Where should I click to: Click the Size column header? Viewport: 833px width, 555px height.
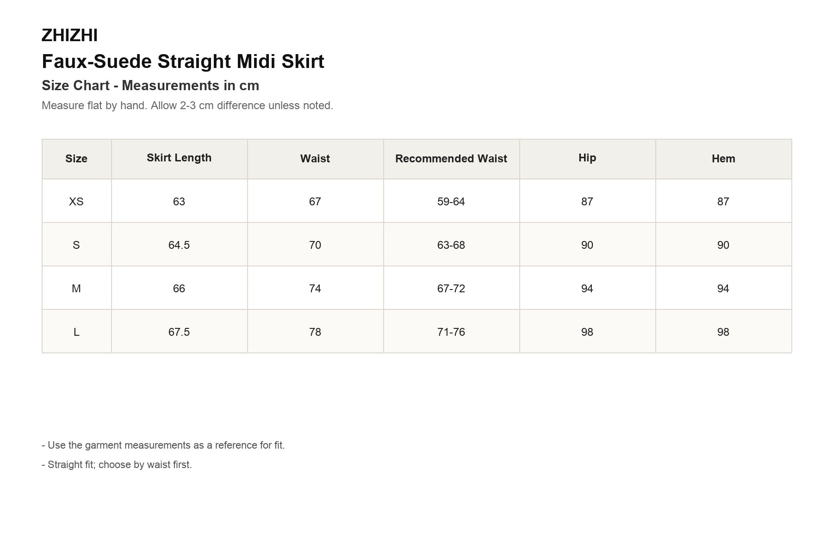coord(76,159)
